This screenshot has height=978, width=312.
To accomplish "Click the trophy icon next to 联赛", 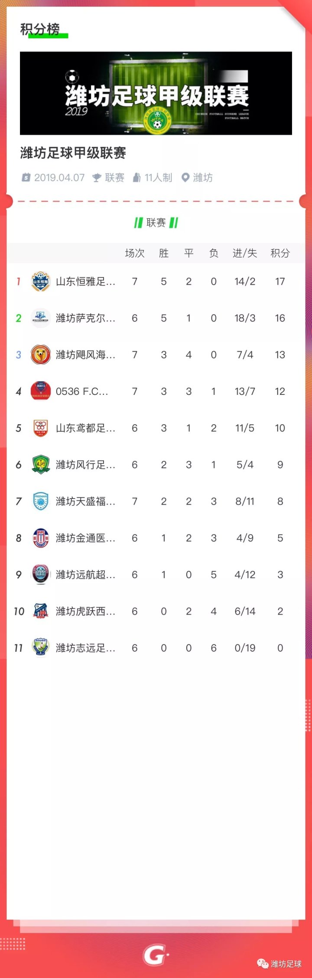I will coord(97,177).
